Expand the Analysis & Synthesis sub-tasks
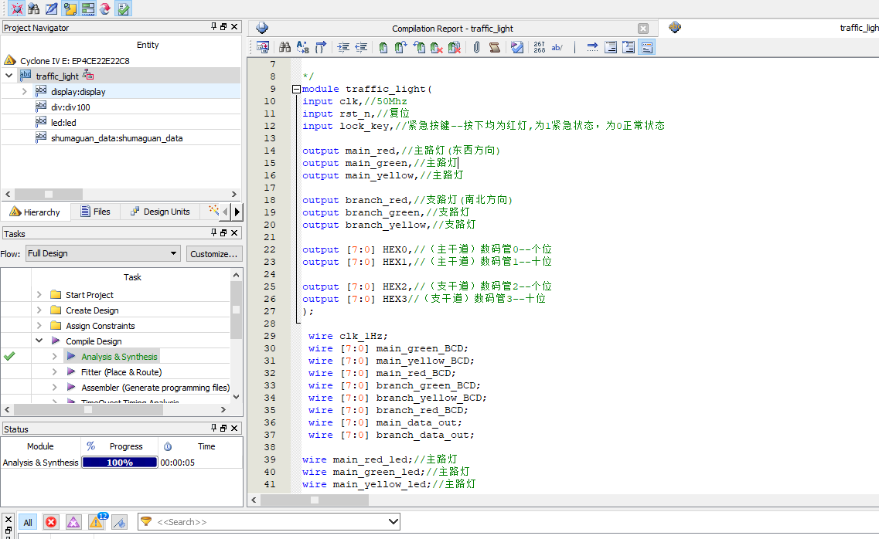 54,357
